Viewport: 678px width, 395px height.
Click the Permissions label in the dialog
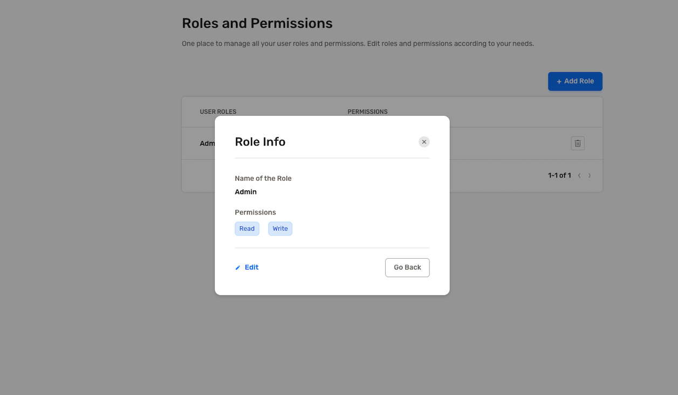coord(255,212)
